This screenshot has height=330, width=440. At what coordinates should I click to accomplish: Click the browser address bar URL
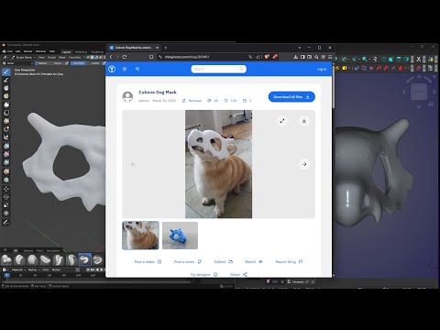pos(187,57)
